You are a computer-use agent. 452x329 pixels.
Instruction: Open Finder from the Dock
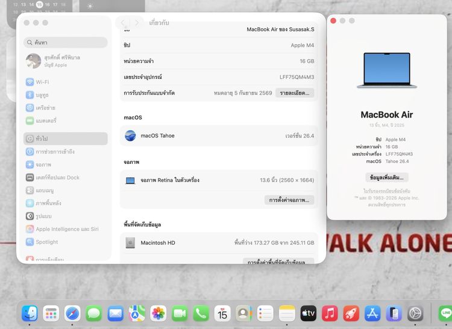click(x=30, y=313)
